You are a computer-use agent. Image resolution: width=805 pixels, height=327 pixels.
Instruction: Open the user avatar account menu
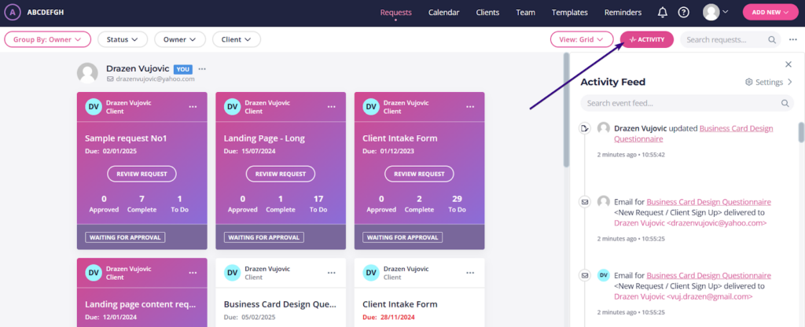[x=715, y=13]
